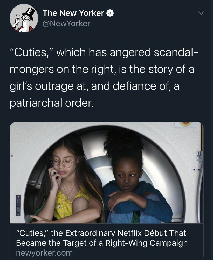Screen dimensions: 213x260
Task: Expand the tweet options chevron
Action: [201, 13]
